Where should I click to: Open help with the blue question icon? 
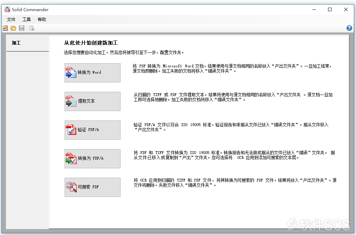pyautogui.click(x=349, y=28)
